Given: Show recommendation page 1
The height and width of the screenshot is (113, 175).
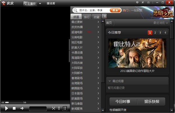Looking at the screenshot, I should (150, 33).
